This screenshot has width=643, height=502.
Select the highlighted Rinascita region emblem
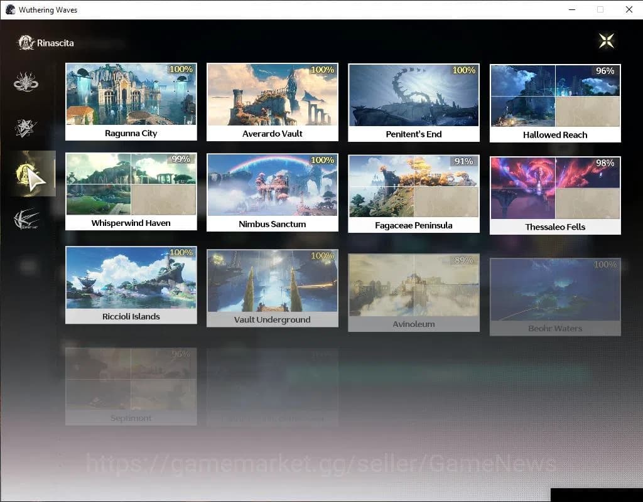coord(32,173)
